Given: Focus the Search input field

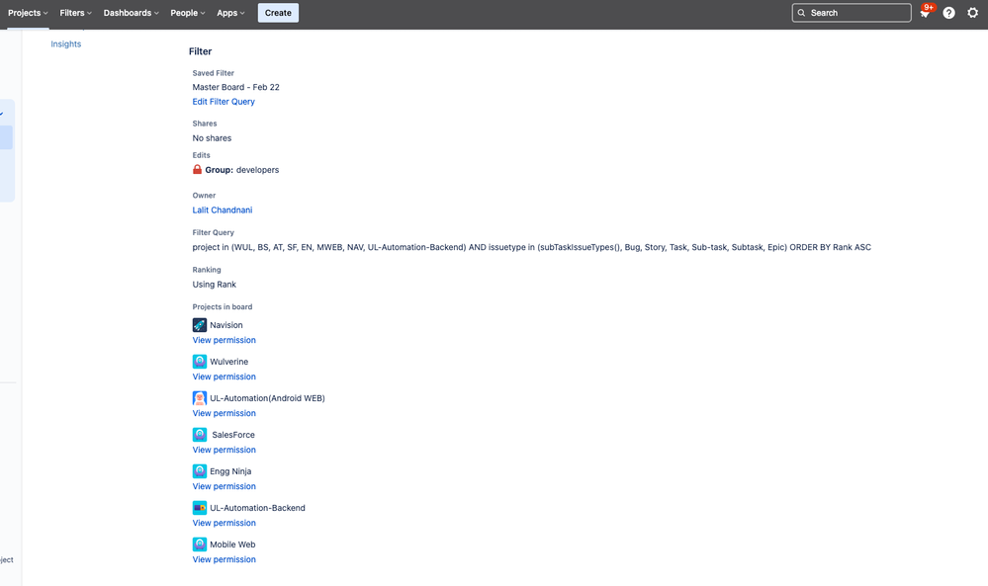Looking at the screenshot, I should coord(852,13).
